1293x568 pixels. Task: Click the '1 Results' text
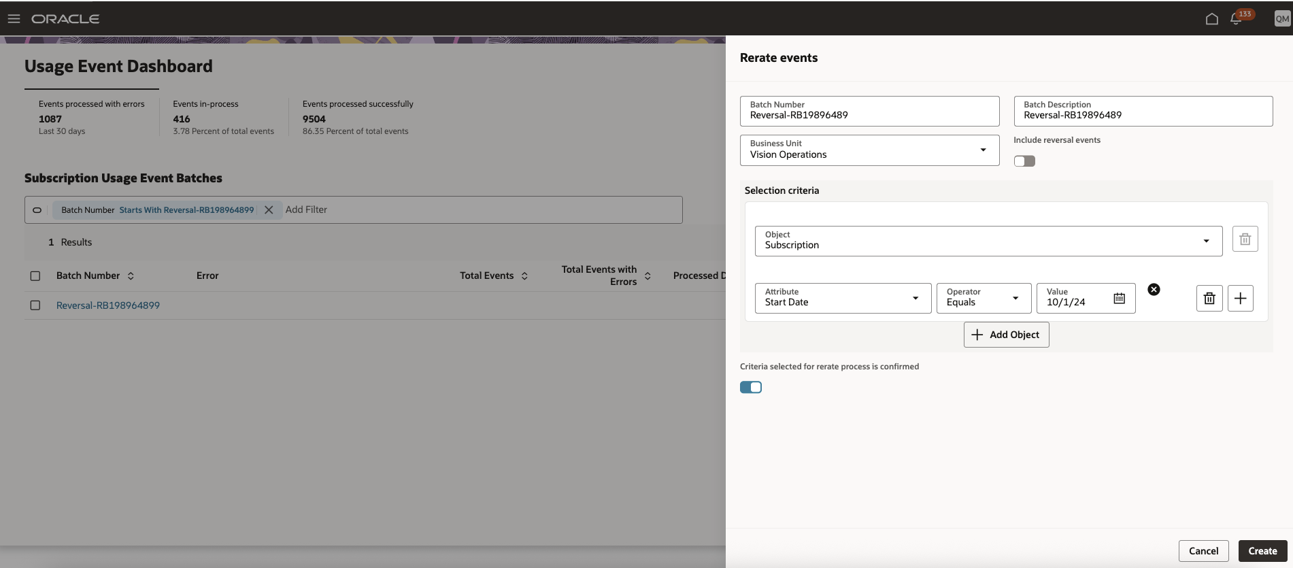(x=70, y=242)
